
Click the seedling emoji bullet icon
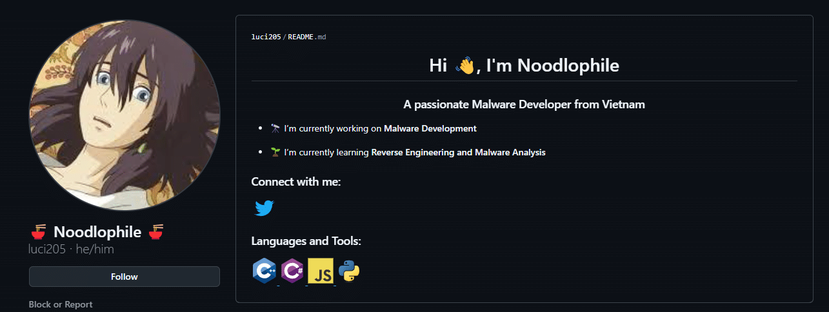point(275,153)
